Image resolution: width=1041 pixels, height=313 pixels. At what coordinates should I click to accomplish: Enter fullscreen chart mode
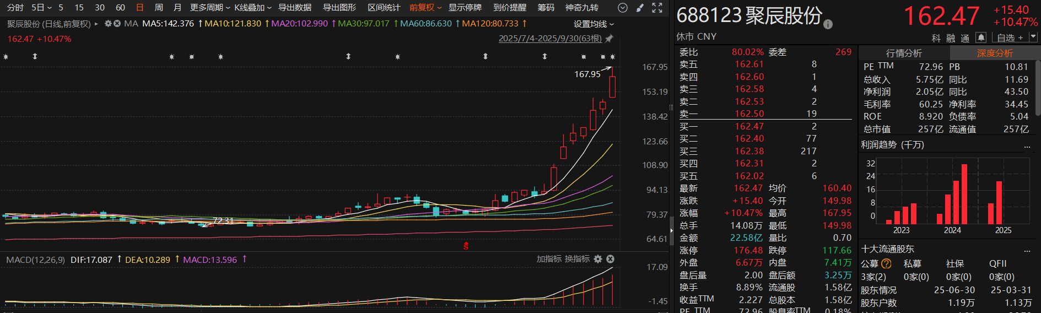coord(657,8)
